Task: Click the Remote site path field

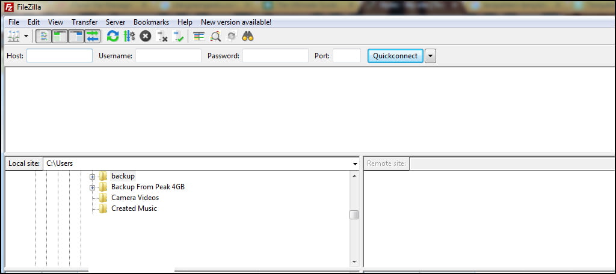Action: click(513, 163)
